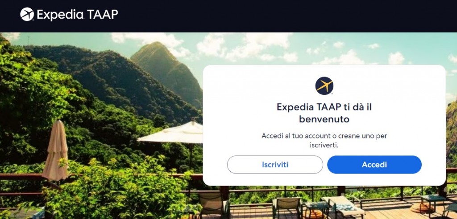Click the lounge chair on the deck

click(342, 207)
